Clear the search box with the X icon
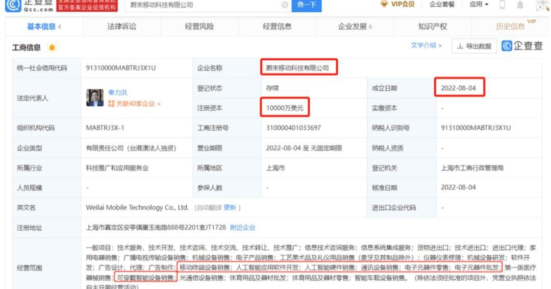Viewport: 551px width, 289px height. coord(285,5)
